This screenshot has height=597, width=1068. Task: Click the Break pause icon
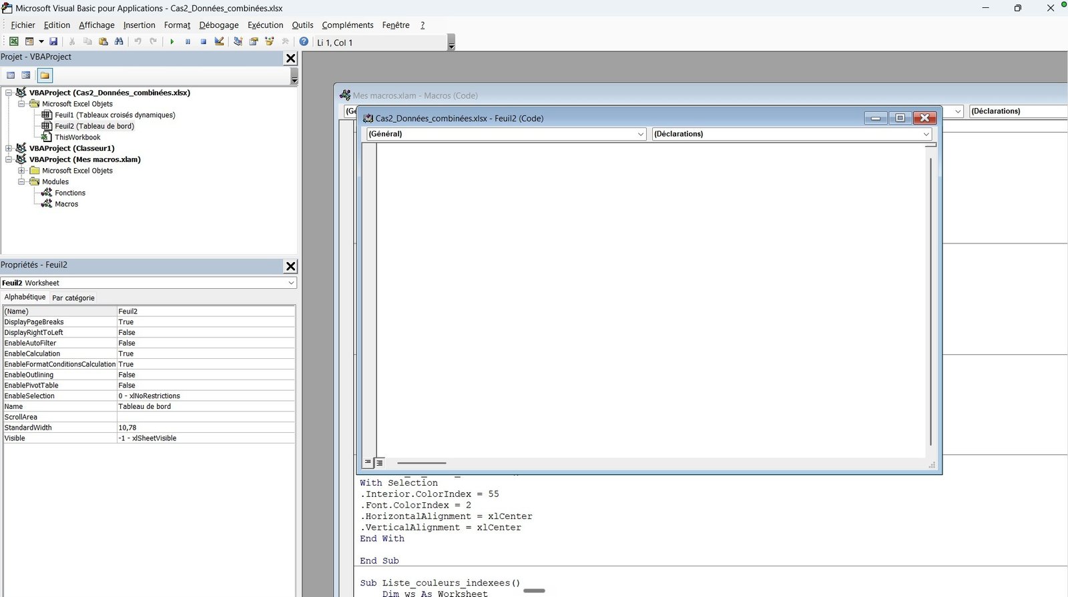tap(188, 41)
